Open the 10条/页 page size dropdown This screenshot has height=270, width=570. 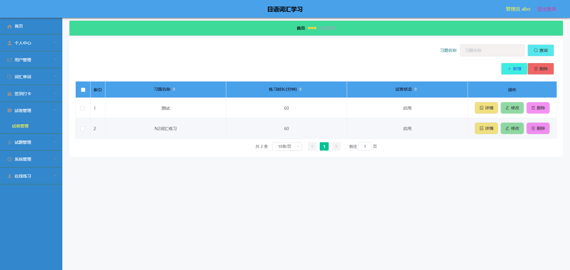(287, 147)
